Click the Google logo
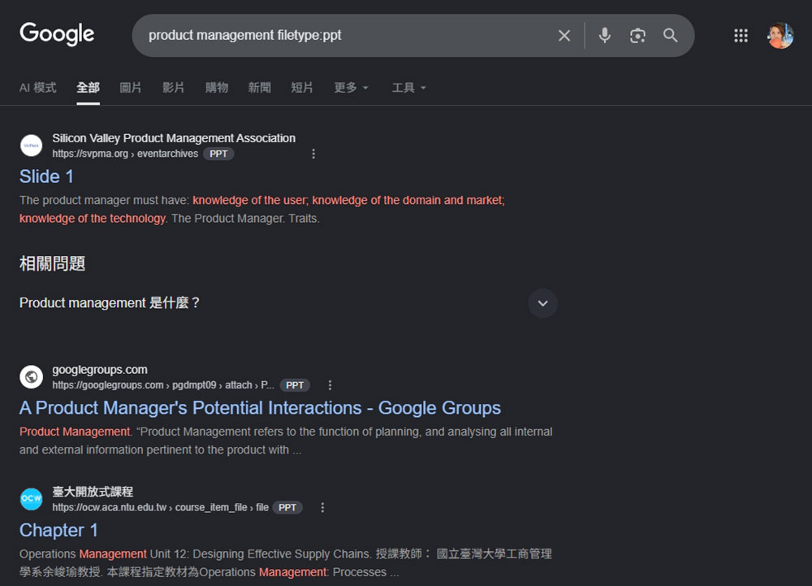The height and width of the screenshot is (586, 812). point(57,34)
